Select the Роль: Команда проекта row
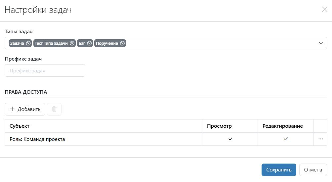This screenshot has height=182, width=332. 99,139
